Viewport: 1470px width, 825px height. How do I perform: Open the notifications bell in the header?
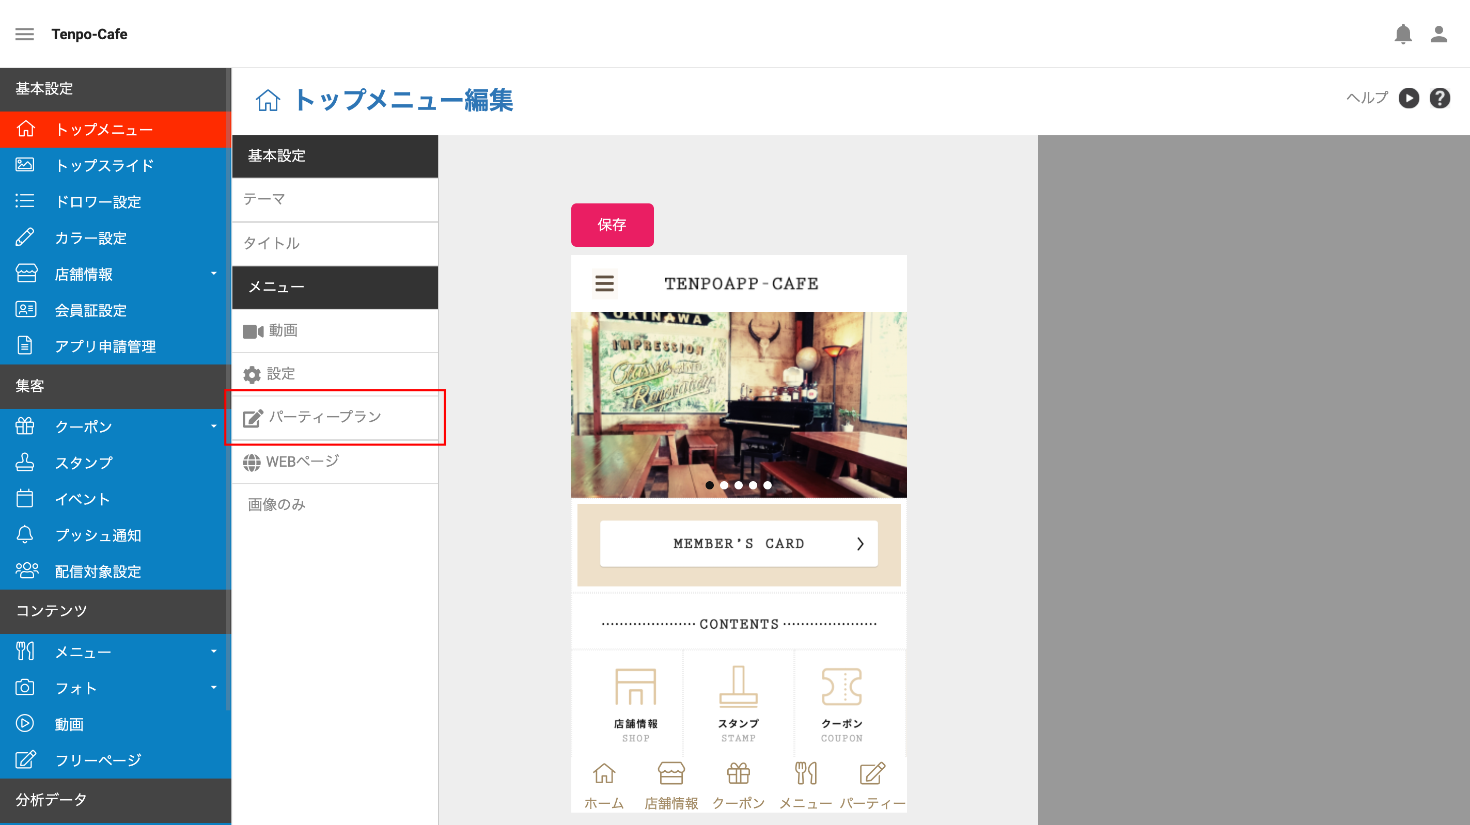pos(1403,34)
